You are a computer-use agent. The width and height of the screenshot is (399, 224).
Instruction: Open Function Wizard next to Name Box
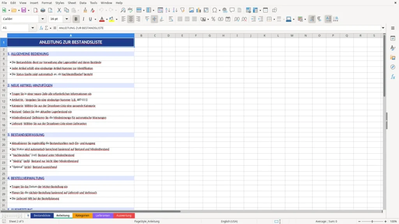[41, 28]
